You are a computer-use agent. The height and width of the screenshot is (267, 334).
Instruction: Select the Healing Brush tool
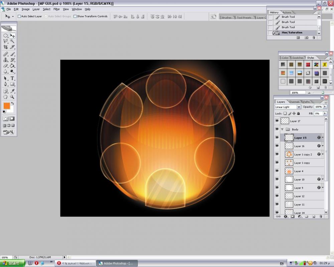pyautogui.click(x=6, y=54)
